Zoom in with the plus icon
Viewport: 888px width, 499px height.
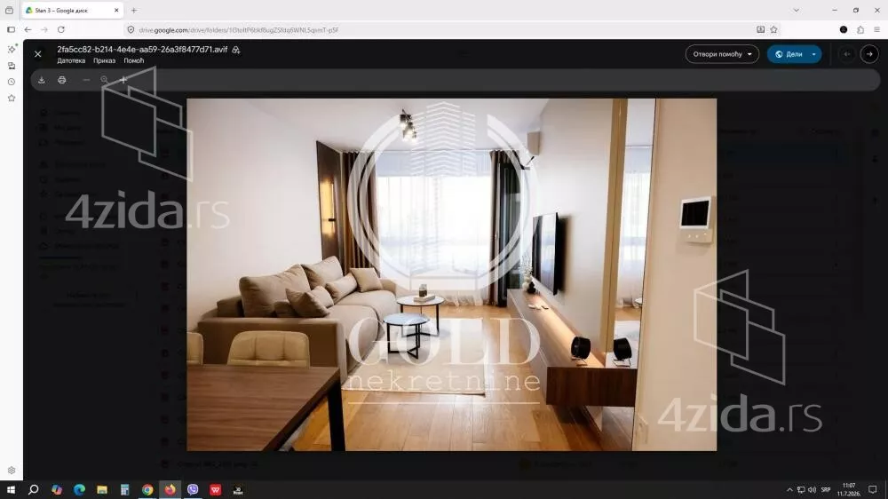click(x=123, y=80)
